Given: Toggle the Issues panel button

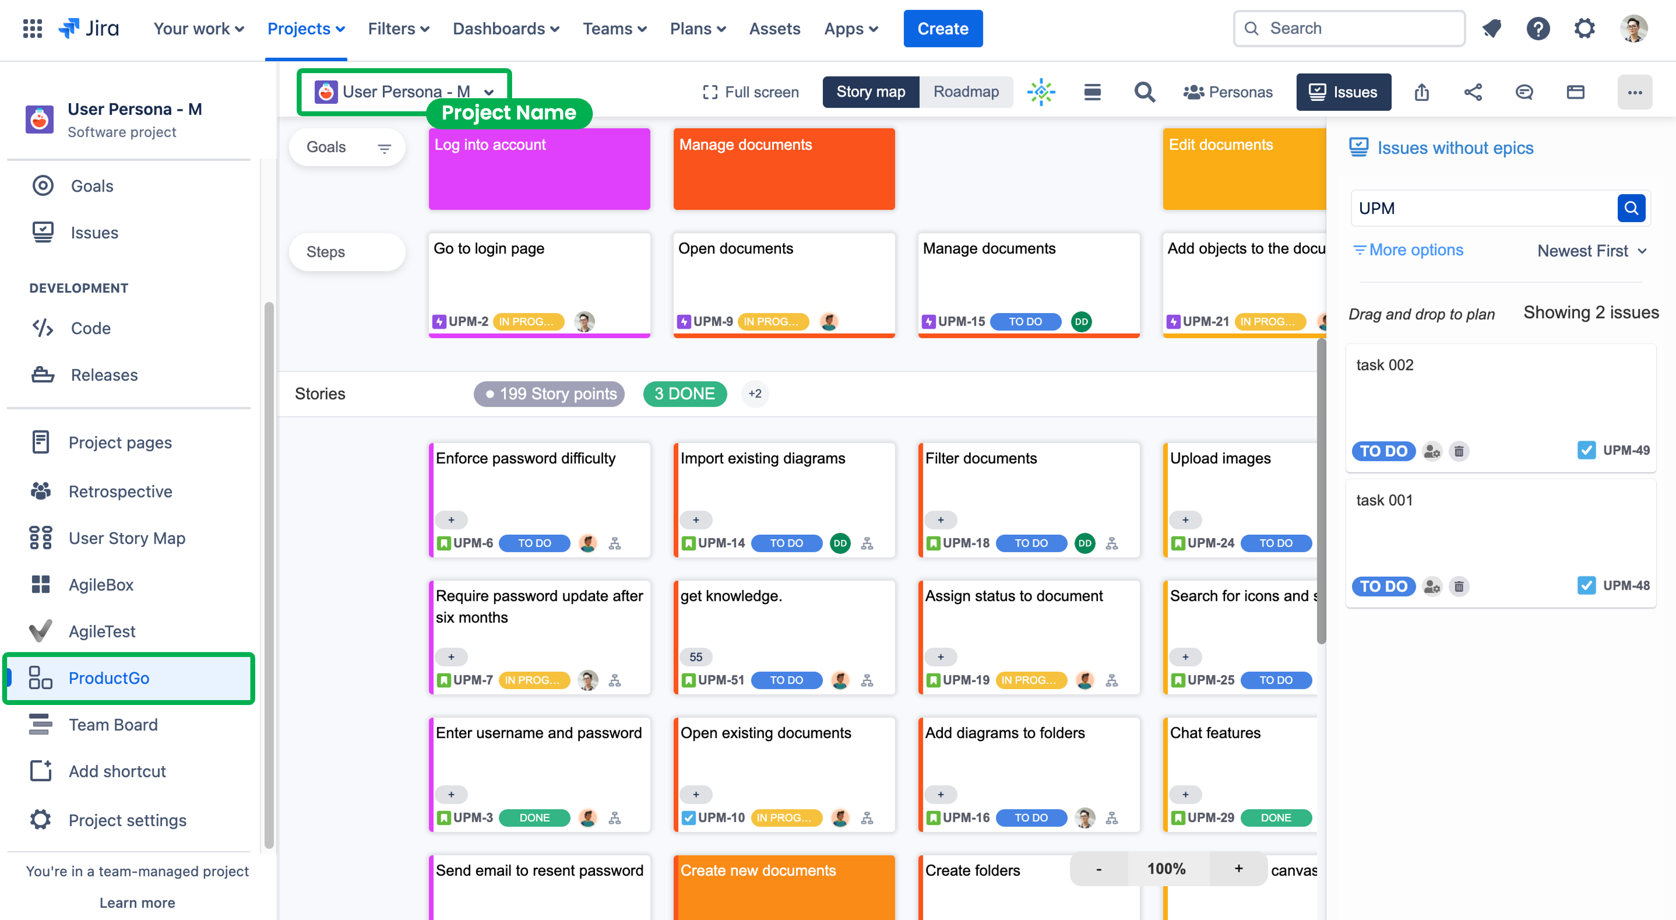Looking at the screenshot, I should (x=1343, y=92).
